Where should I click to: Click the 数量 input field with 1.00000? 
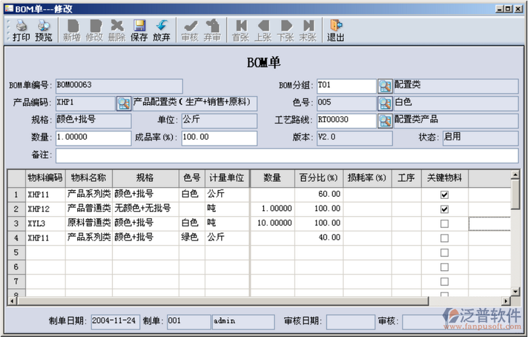(93, 137)
